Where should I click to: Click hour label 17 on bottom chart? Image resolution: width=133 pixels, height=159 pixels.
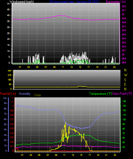pos(90,155)
